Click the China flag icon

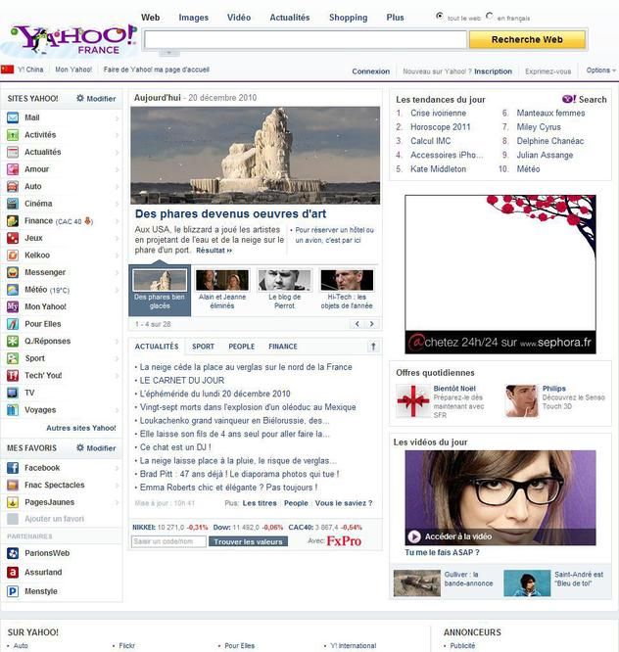coord(7,70)
